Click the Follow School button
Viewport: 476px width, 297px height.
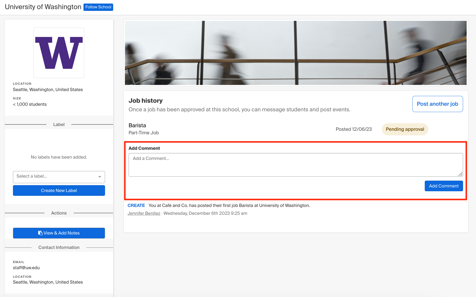pyautogui.click(x=98, y=7)
